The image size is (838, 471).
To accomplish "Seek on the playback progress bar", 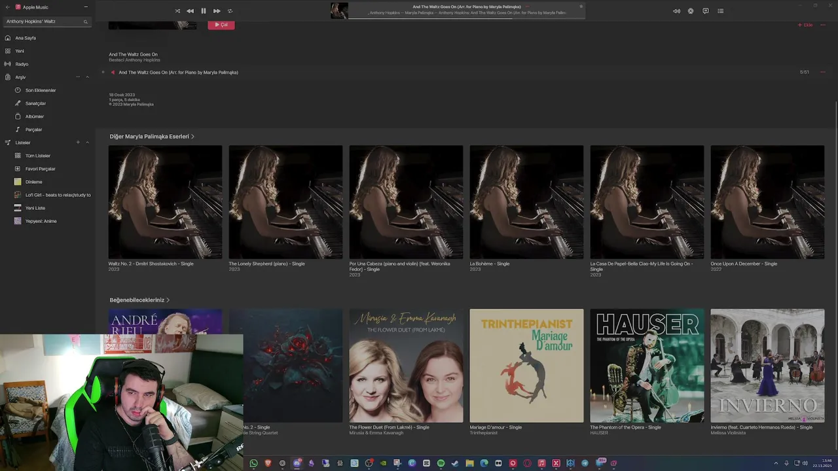I will tap(466, 18).
